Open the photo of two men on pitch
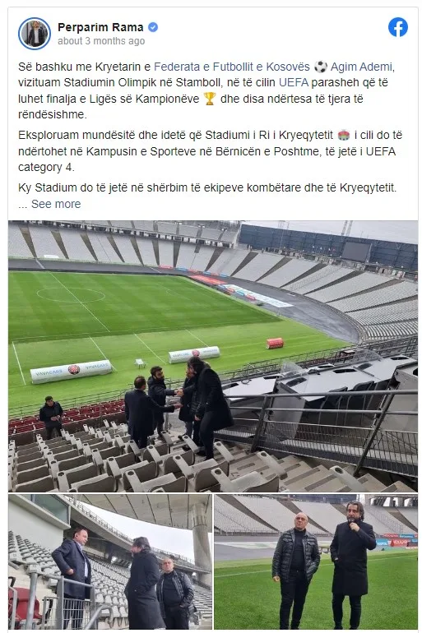Image resolution: width=422 pixels, height=633 pixels. point(316,561)
